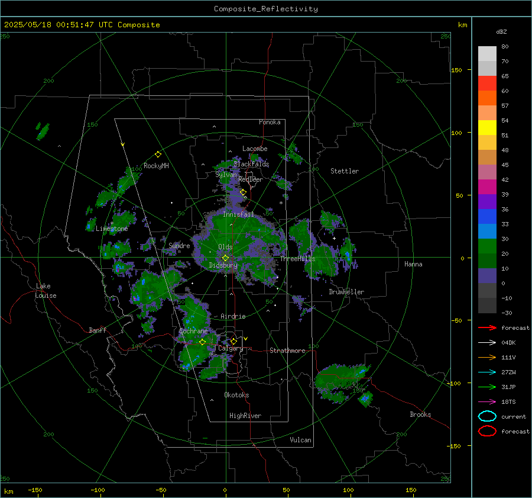Click the 2025/05/18 UTC timestamp text
This screenshot has height=498, width=532.
click(82, 25)
